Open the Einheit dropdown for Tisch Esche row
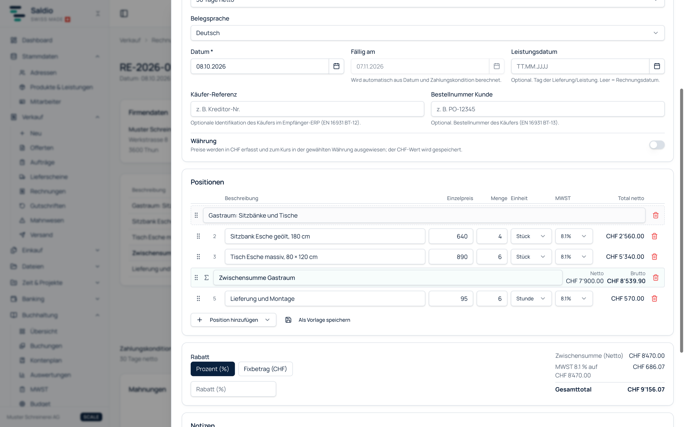Viewport: 684px width, 427px height. (x=531, y=257)
